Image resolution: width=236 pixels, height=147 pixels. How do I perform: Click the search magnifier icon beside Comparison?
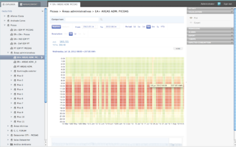pyautogui.click(x=101, y=20)
